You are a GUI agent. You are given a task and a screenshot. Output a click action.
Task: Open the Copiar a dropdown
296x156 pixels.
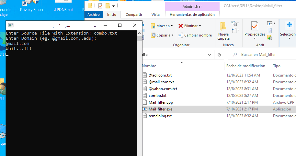162,35
